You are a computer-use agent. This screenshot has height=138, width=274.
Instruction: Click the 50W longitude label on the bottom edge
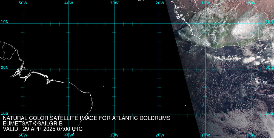click(x=23, y=135)
